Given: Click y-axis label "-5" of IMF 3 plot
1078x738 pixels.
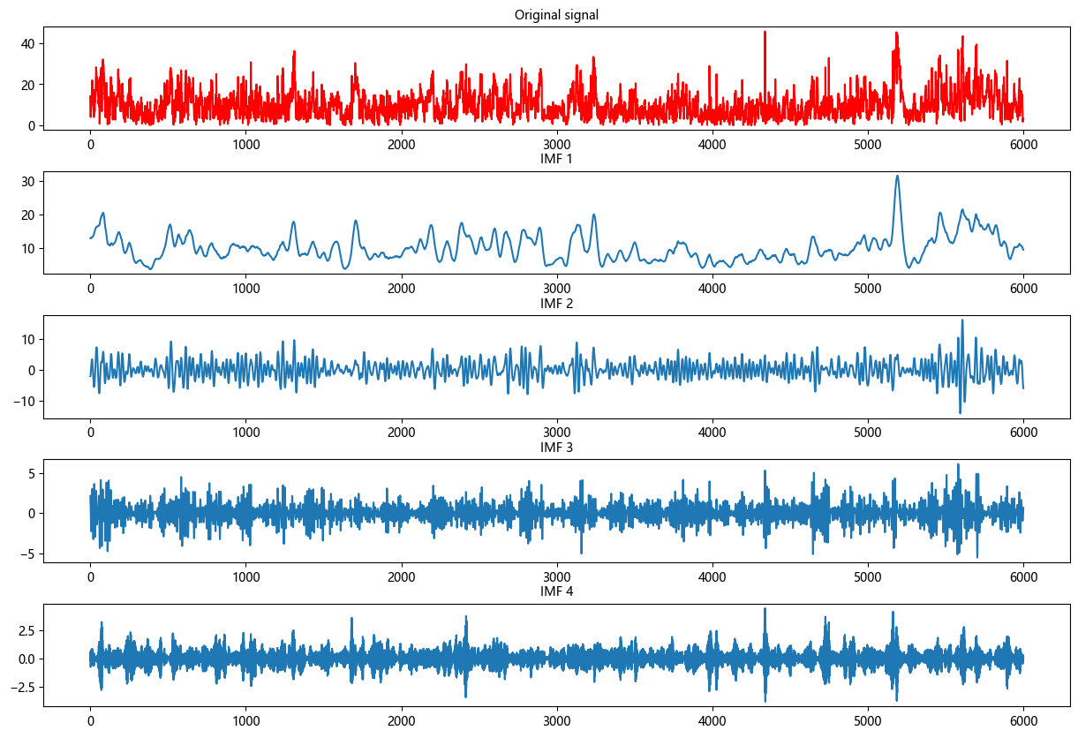Looking at the screenshot, I should (x=27, y=553).
